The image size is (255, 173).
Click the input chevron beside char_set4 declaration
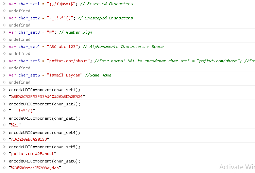click(4, 47)
